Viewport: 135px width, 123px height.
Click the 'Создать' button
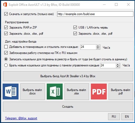[x=68, y=107]
